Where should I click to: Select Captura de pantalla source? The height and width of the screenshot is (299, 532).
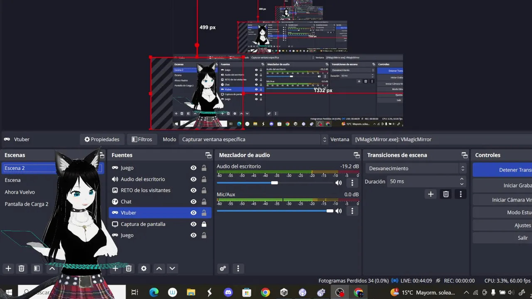click(x=160, y=224)
